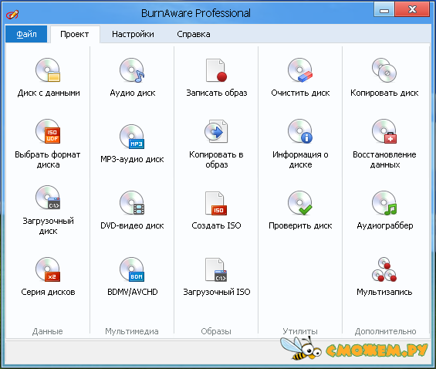The height and width of the screenshot is (369, 436).
Task: Open the Диск с данными disc icon
Action: coord(48,70)
